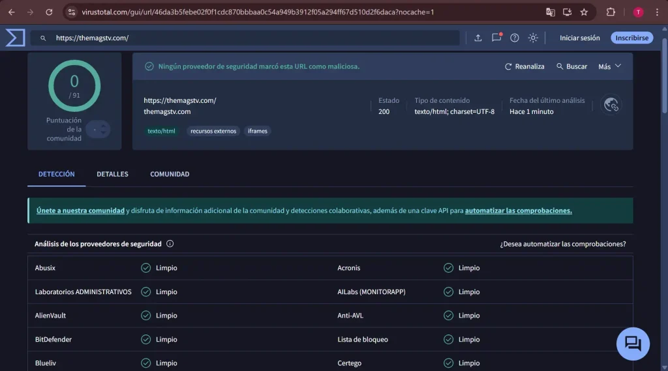Screen dimensions: 668x371
Task: Click the https://themagstv.com/ URL text in summary
Action: click(x=180, y=100)
